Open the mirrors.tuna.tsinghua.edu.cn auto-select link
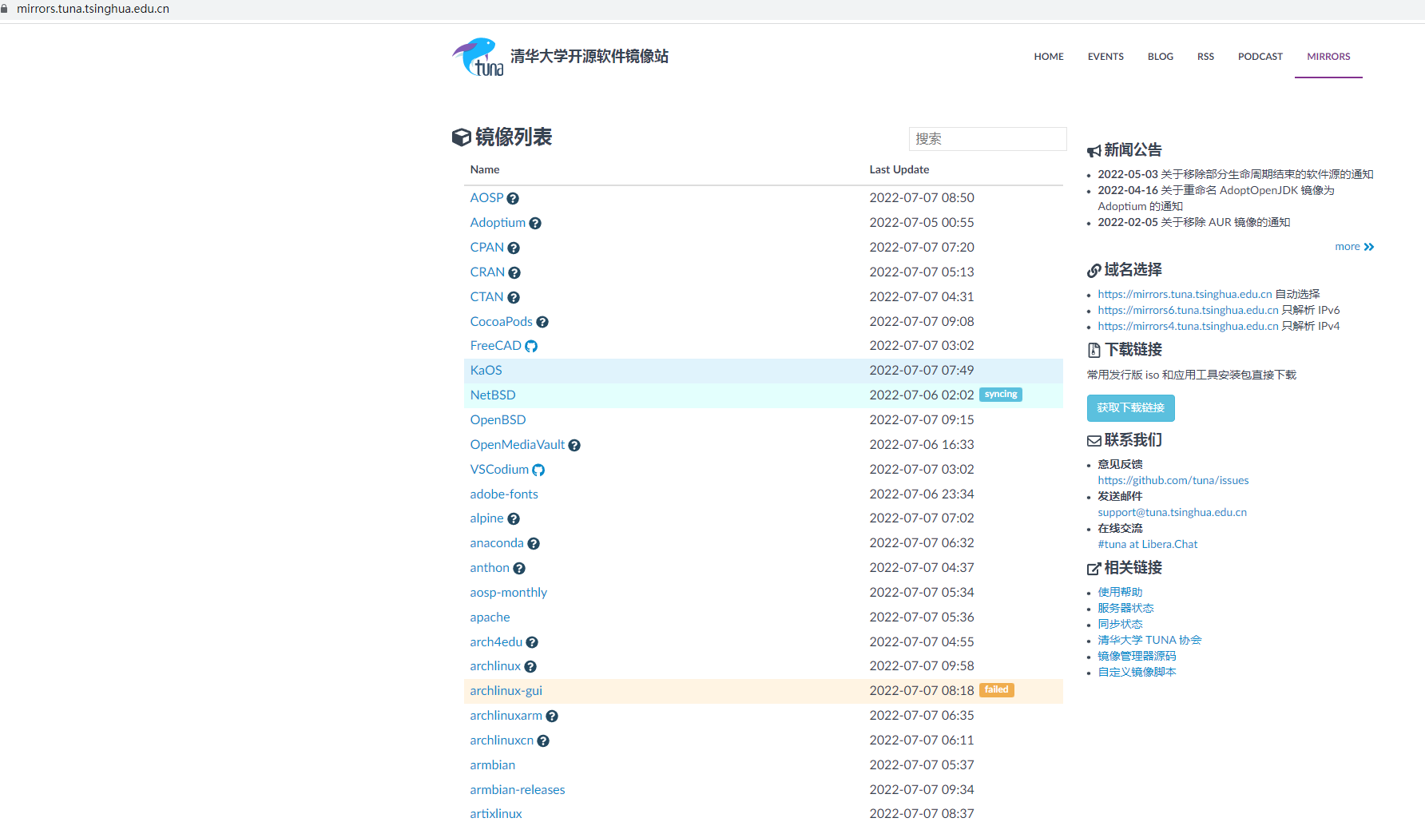Image resolution: width=1425 pixels, height=822 pixels. 1185,295
